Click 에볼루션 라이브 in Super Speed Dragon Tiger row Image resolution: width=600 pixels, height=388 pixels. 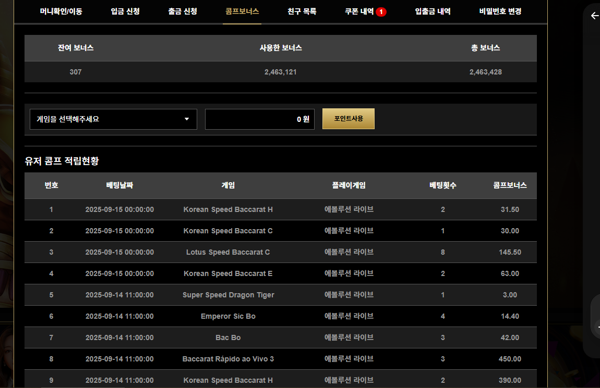click(349, 295)
